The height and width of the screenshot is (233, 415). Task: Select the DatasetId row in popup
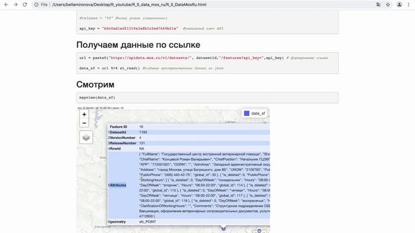point(189,132)
